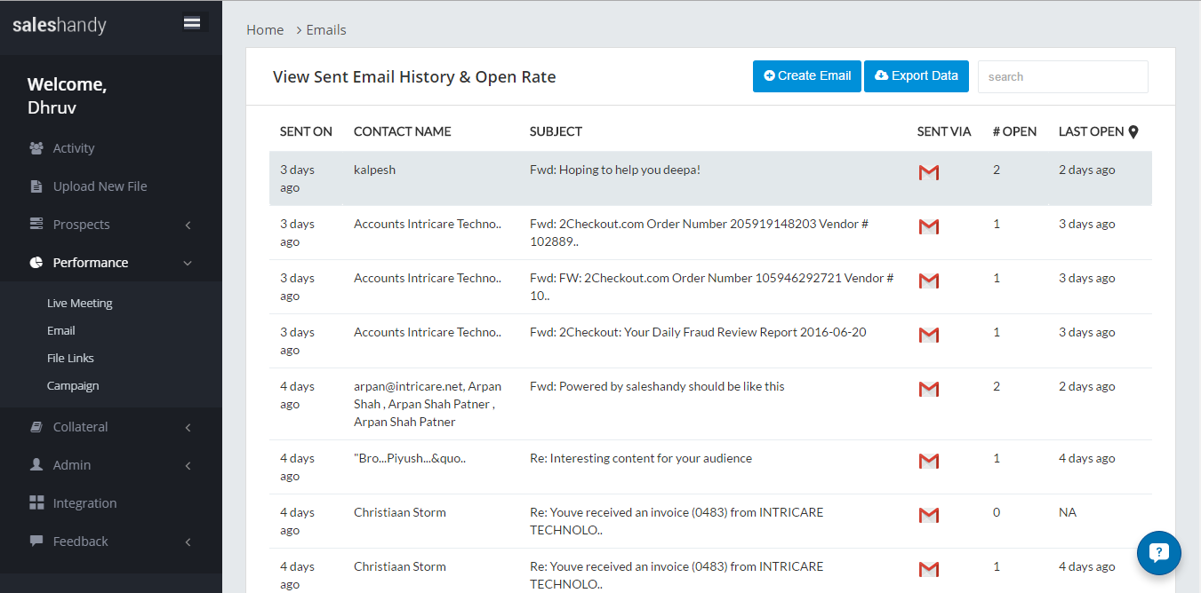Expand the Prospects submenu chevron
1201x593 pixels.
188,225
